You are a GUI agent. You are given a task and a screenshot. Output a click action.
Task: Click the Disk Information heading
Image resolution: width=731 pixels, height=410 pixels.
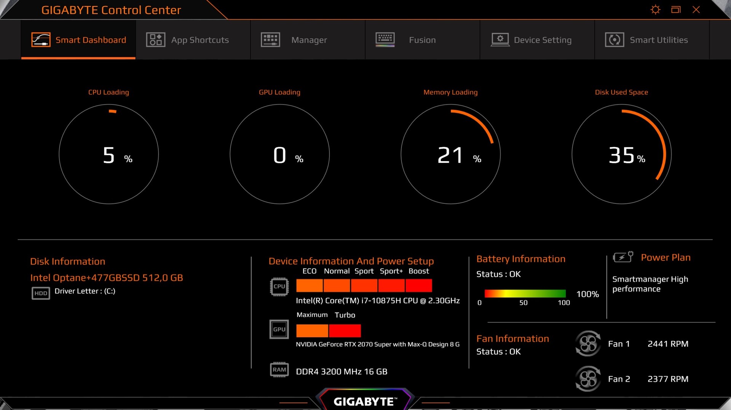(68, 261)
